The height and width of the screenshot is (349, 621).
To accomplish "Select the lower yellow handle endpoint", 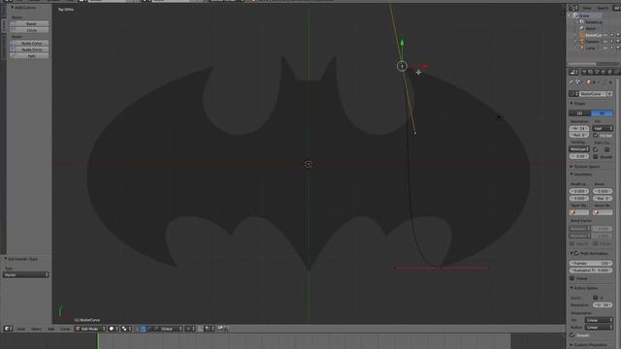I will click(x=415, y=133).
